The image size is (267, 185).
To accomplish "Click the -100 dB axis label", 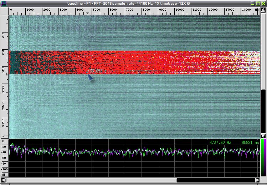I will (x=4, y=169).
